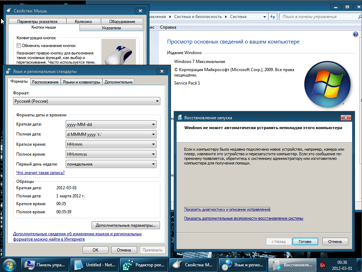This screenshot has width=362, height=272.
Task: Activate the Language and Region taskbar button
Action: 242,265
